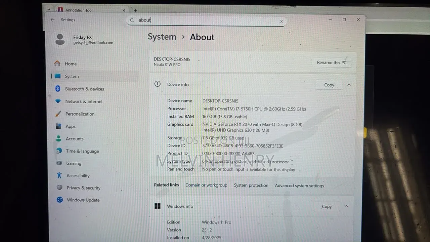Open a new browser tab with plus
430x242 pixels.
(x=135, y=10)
